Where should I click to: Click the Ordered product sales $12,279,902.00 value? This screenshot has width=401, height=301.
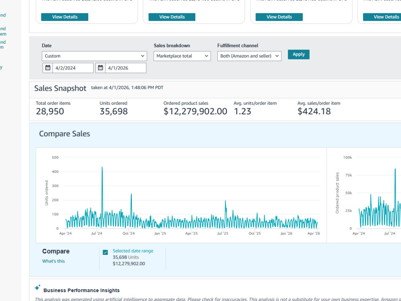(x=195, y=111)
